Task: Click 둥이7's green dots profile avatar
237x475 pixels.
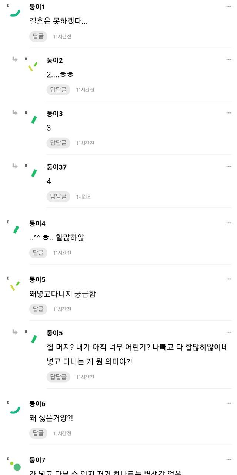Action: pyautogui.click(x=16, y=466)
